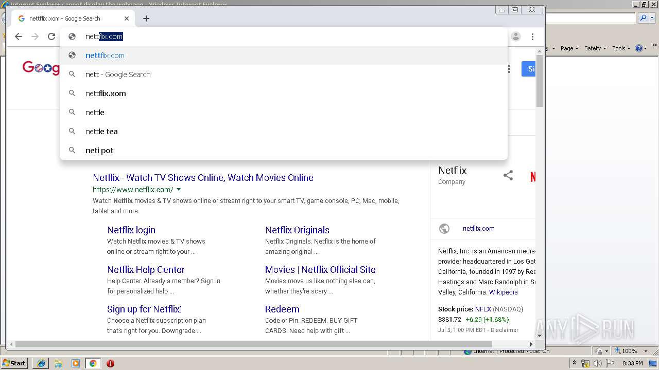The image size is (659, 370).
Task: Open the Netflix Originals sitelink
Action: [297, 230]
